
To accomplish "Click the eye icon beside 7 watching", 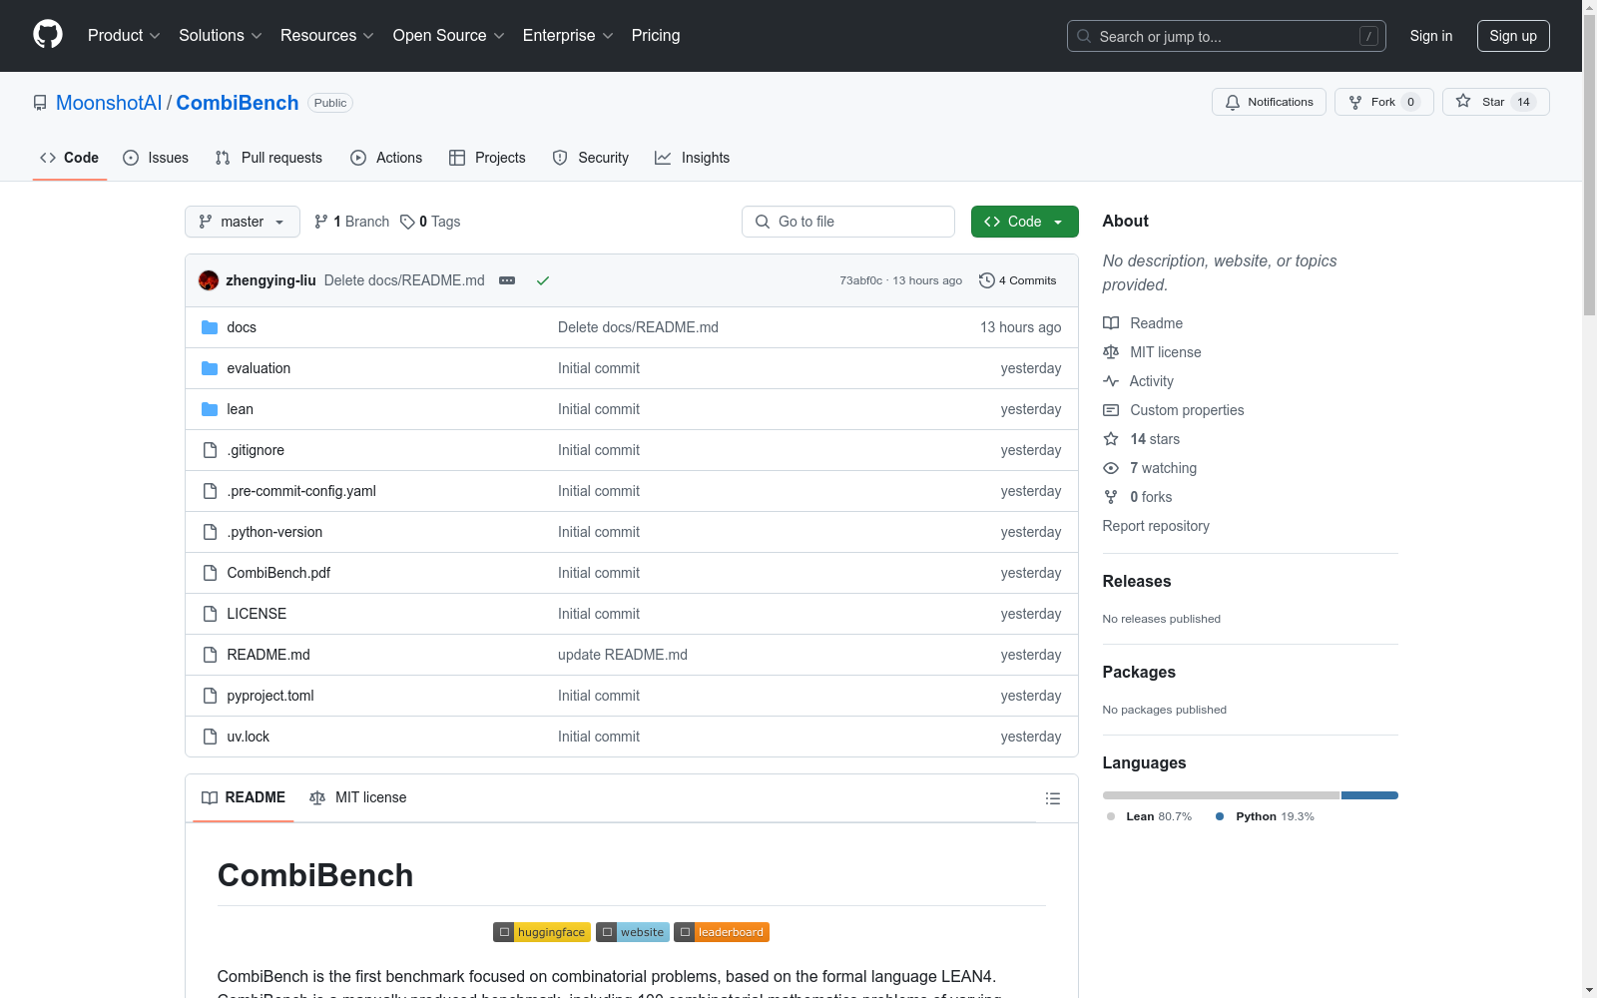I will tap(1111, 468).
